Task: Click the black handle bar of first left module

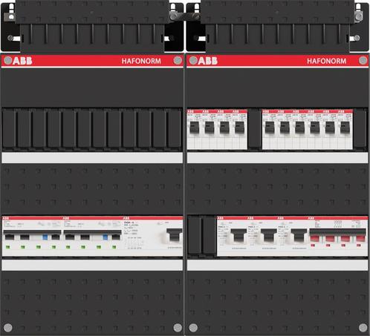Action: [32, 232]
